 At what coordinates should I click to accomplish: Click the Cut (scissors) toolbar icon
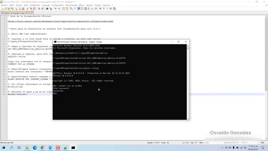[x=28, y=8]
